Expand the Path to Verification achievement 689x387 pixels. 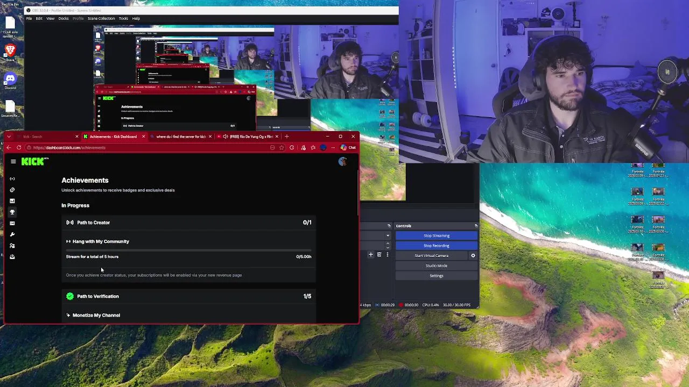(x=188, y=296)
